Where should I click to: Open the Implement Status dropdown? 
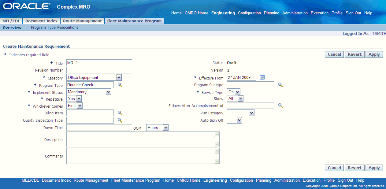point(89,92)
